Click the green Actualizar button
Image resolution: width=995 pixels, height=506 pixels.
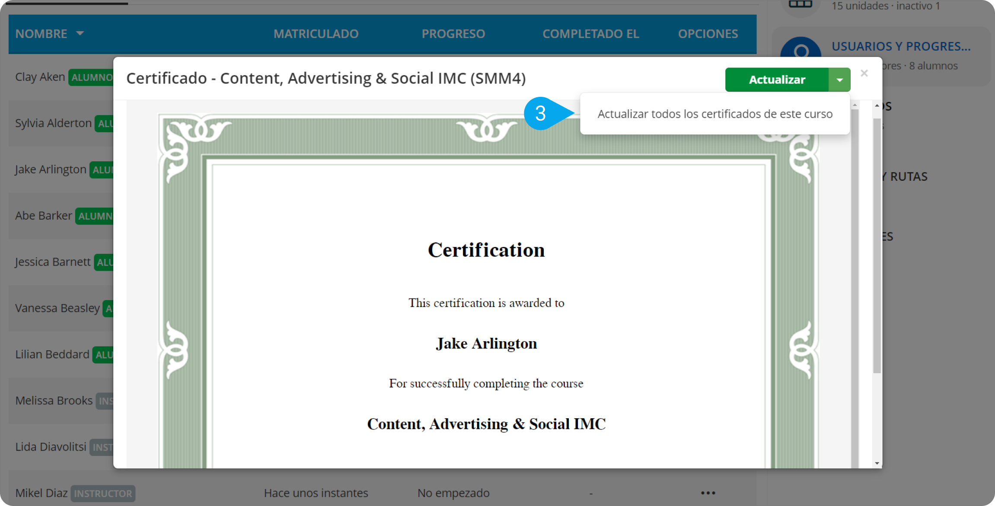(x=777, y=80)
